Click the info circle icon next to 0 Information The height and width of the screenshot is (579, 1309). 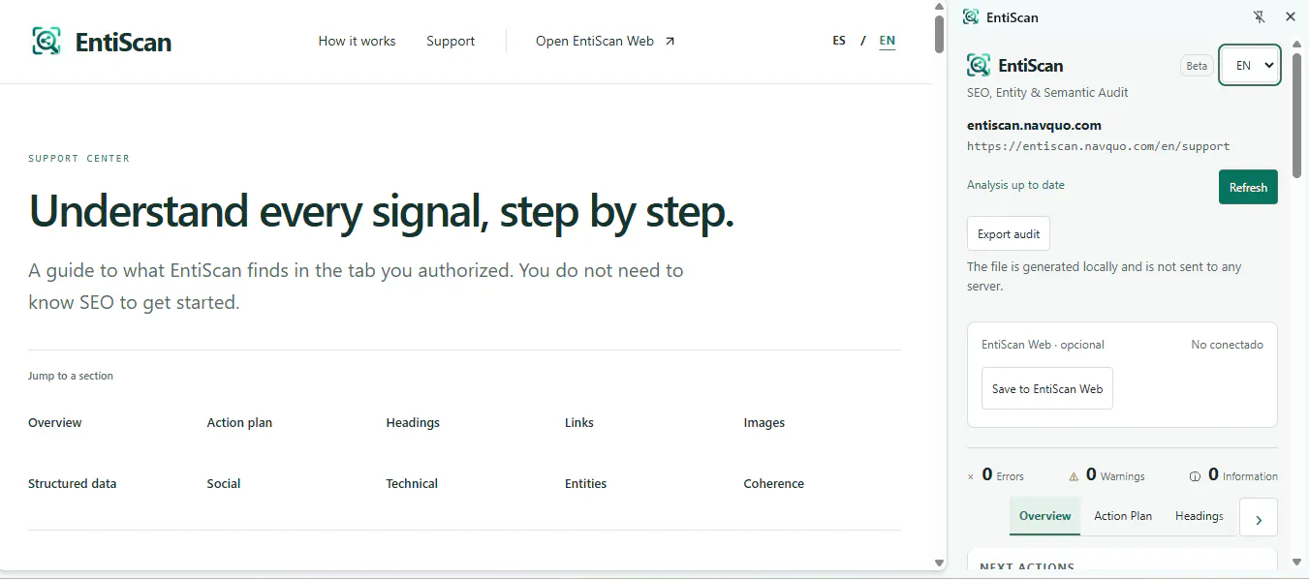pos(1196,476)
